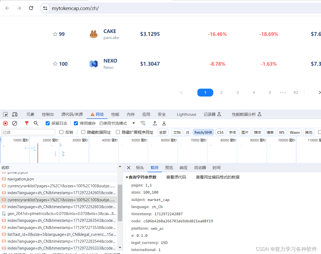Go to next page arrow in pagination
The height and width of the screenshot is (254, 321).
coord(319,93)
